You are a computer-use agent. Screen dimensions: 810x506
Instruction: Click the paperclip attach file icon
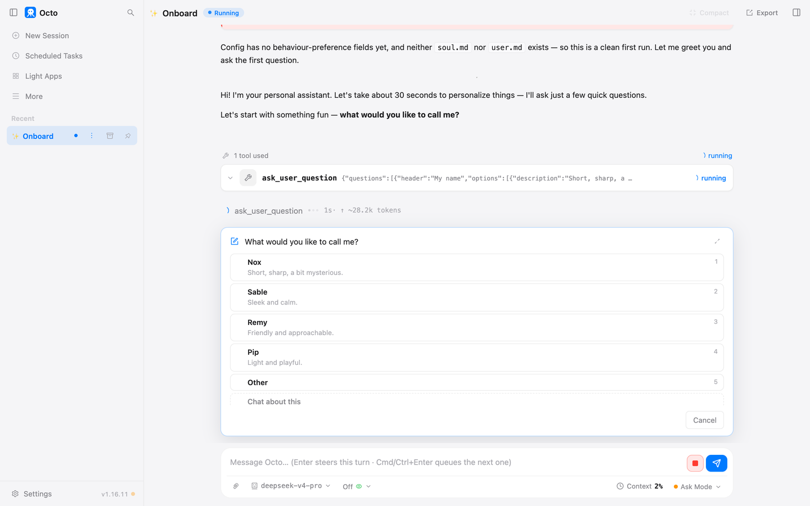[236, 486]
